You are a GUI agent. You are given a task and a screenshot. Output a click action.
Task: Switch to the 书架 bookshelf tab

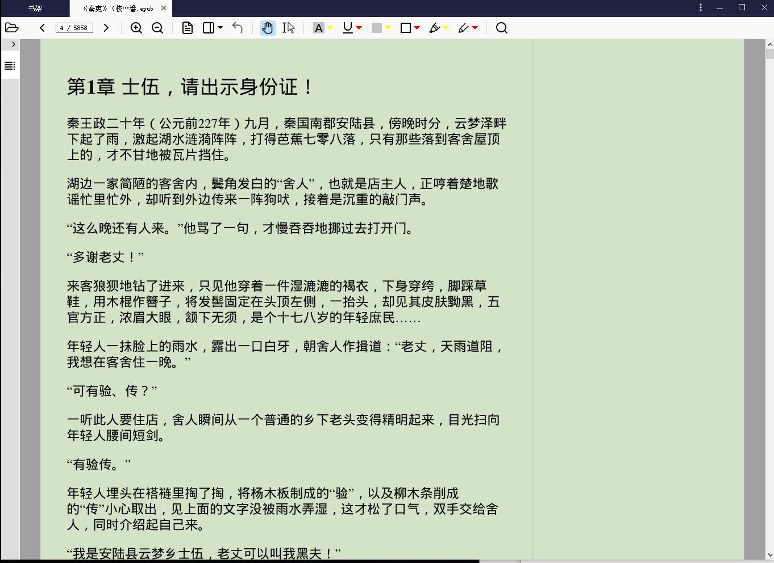click(35, 9)
